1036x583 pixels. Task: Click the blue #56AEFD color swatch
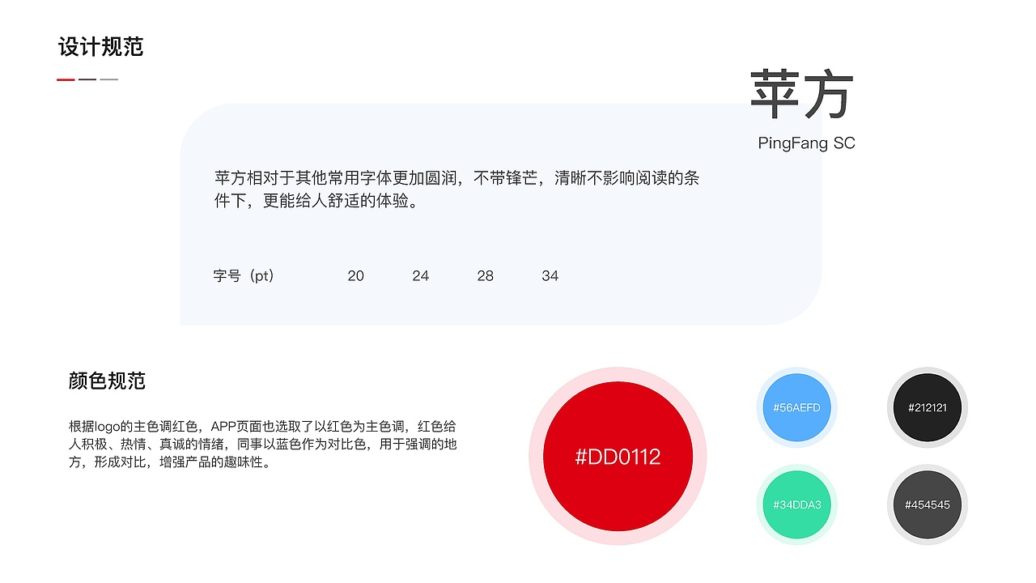[796, 407]
